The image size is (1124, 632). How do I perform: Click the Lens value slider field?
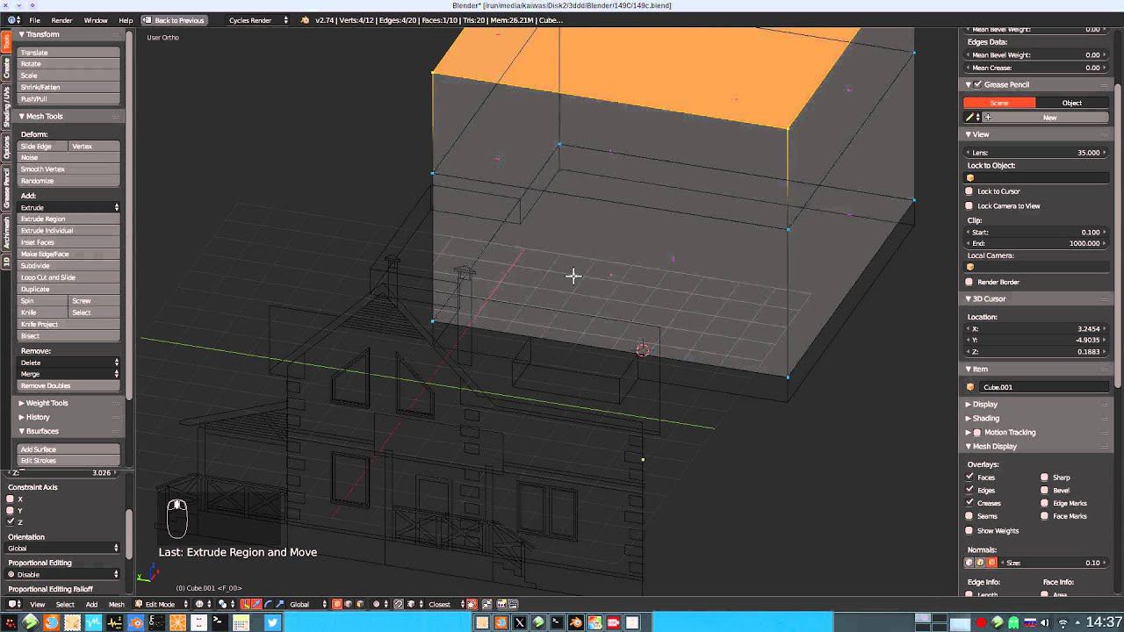click(1036, 153)
